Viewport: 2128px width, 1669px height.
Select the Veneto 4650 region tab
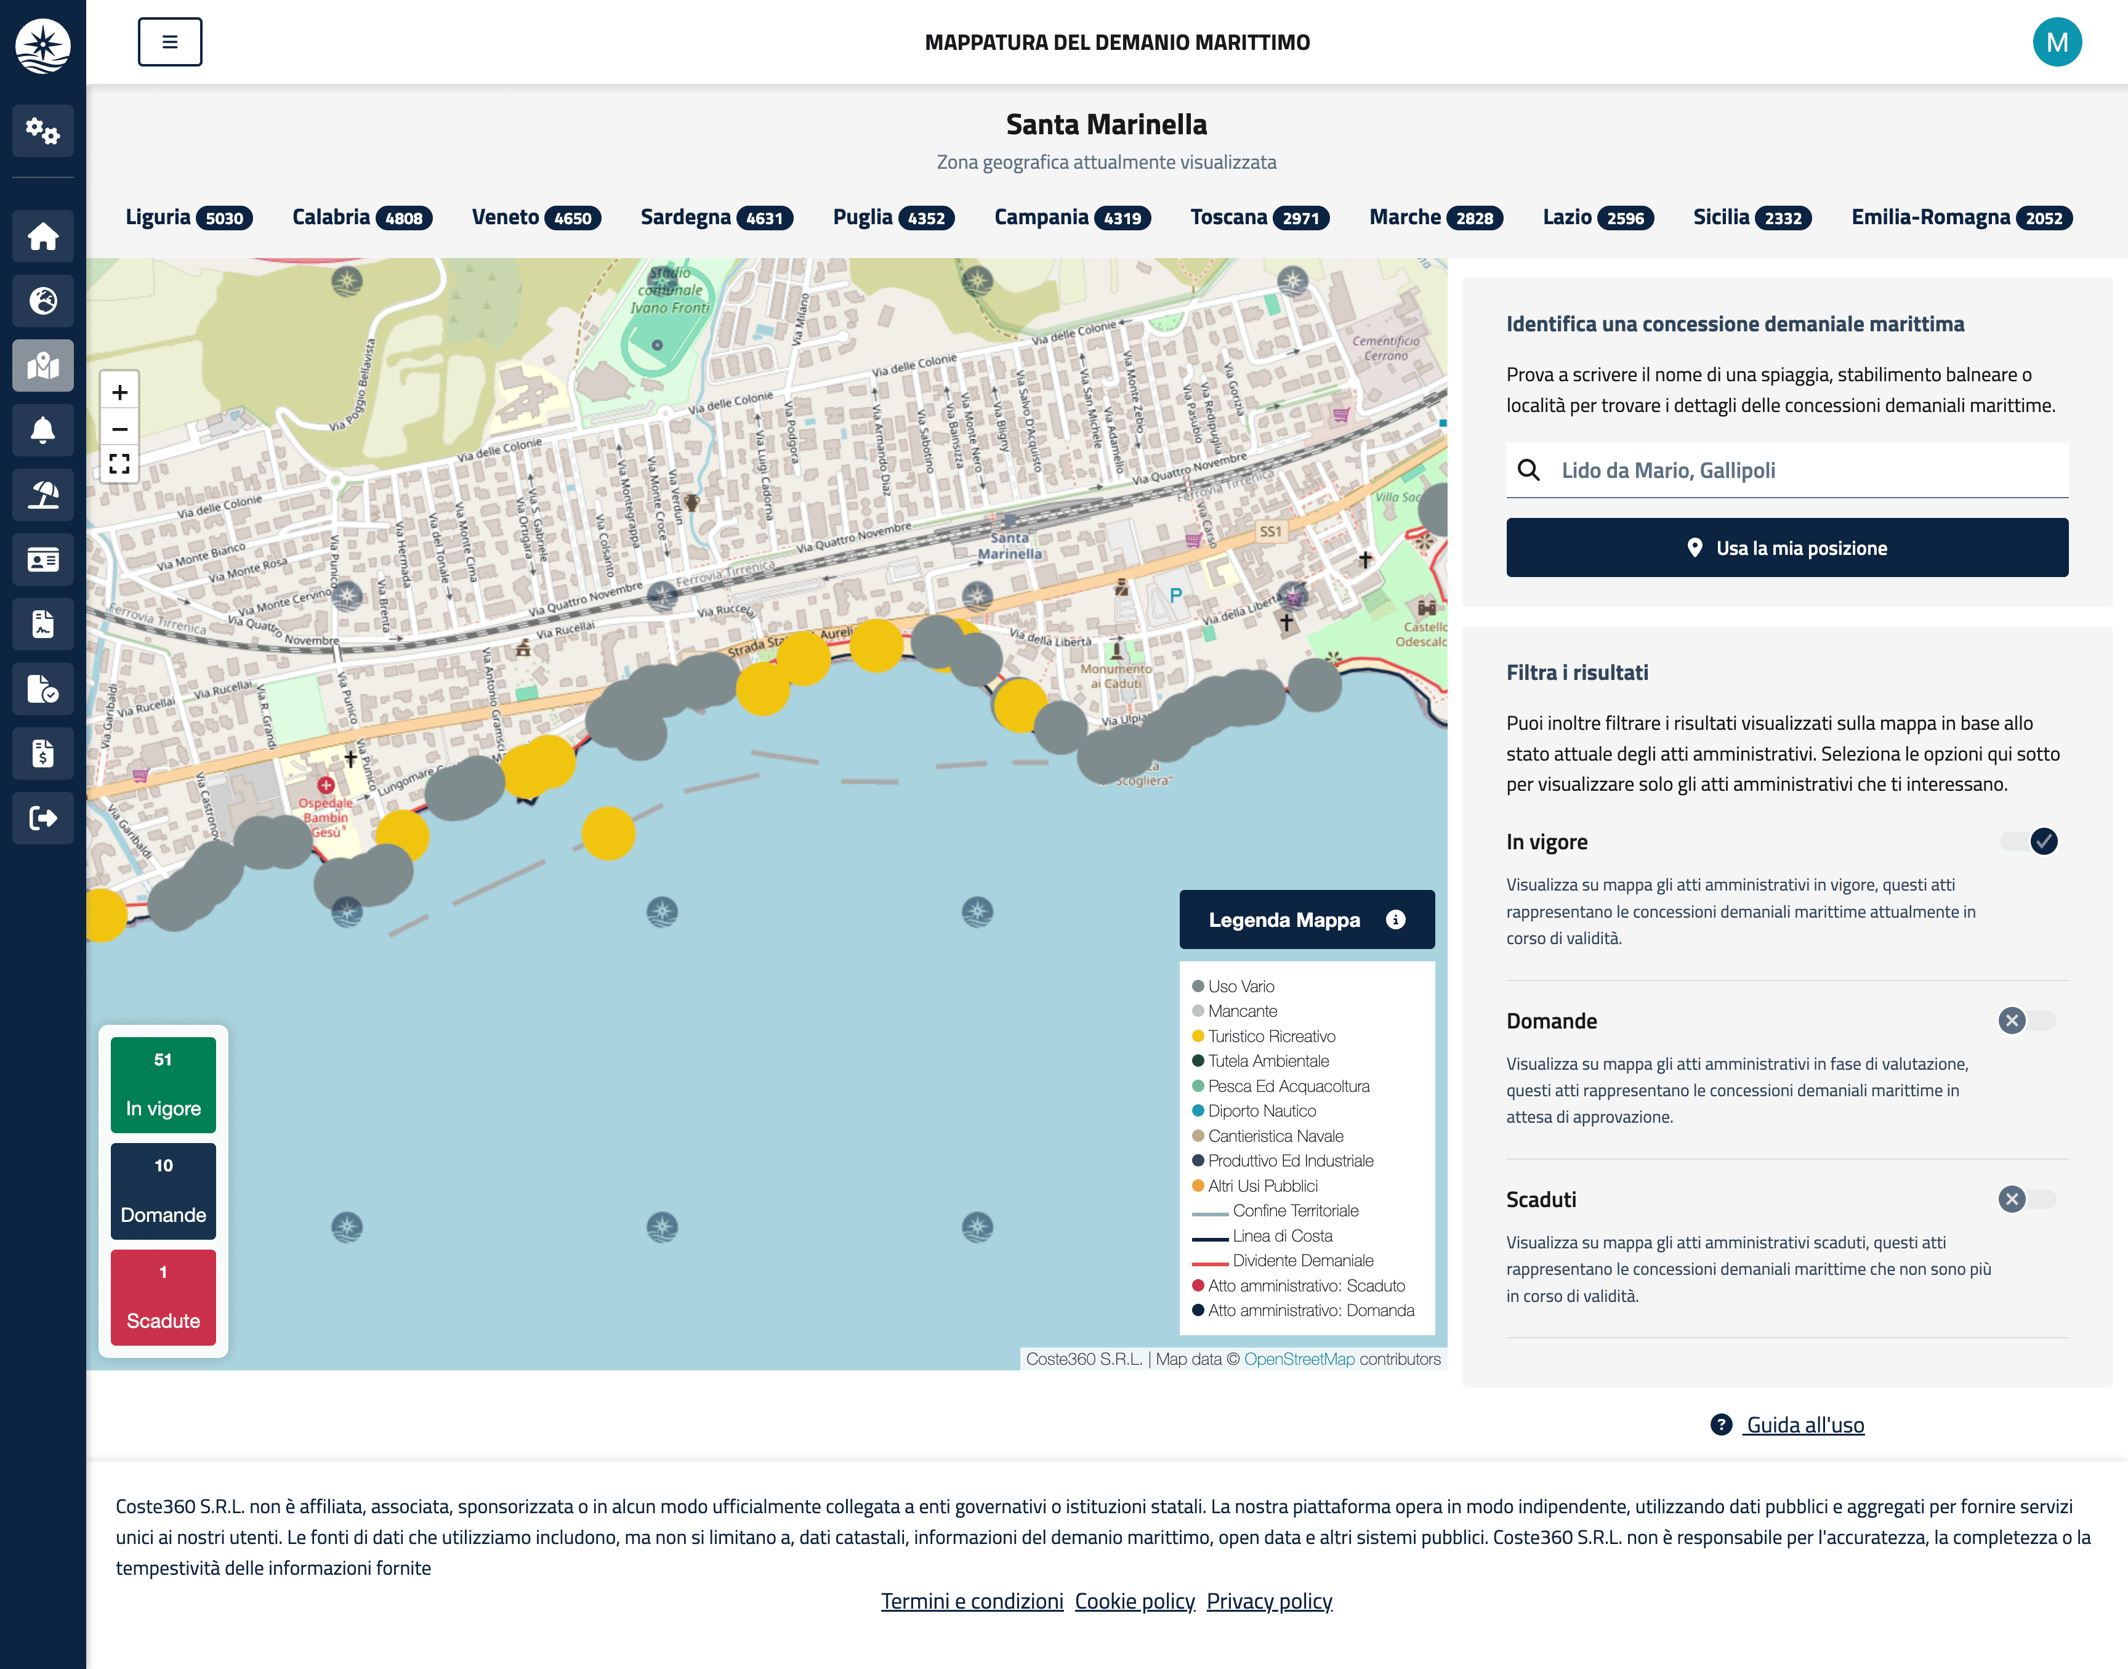click(536, 217)
